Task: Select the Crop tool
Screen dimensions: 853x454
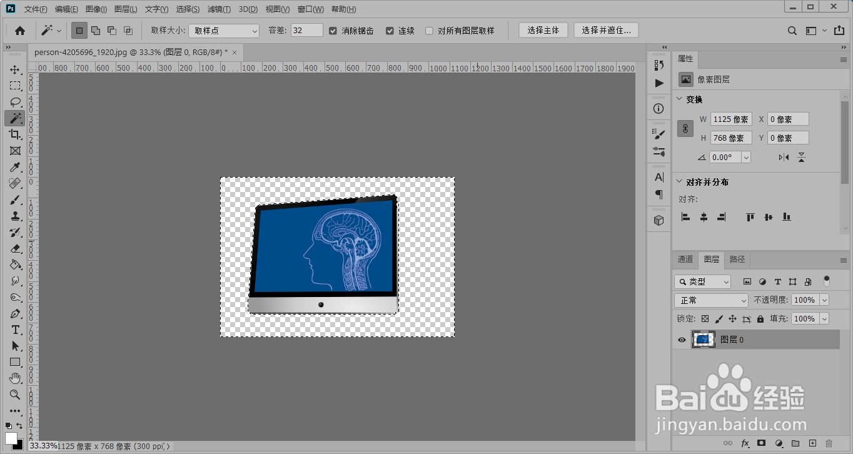Action: coord(15,134)
